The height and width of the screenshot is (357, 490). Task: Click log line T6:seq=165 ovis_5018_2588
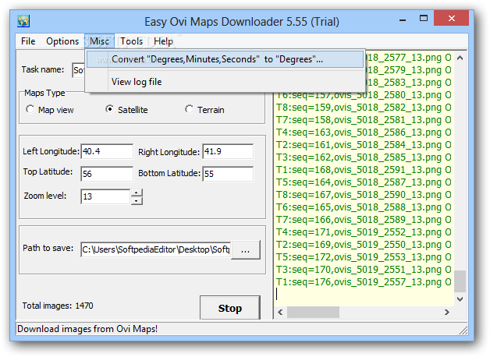[364, 207]
